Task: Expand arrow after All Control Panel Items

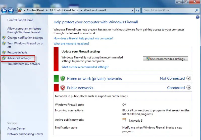Action: point(81,10)
